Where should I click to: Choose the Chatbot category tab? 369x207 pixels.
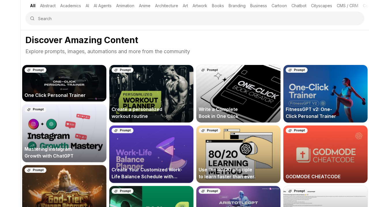(299, 6)
